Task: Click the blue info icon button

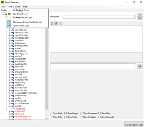Action: [x=140, y=66]
